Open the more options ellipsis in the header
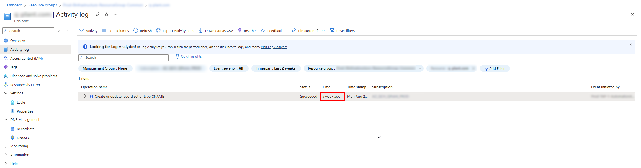Screen dimensions: 641x168 click(x=115, y=15)
